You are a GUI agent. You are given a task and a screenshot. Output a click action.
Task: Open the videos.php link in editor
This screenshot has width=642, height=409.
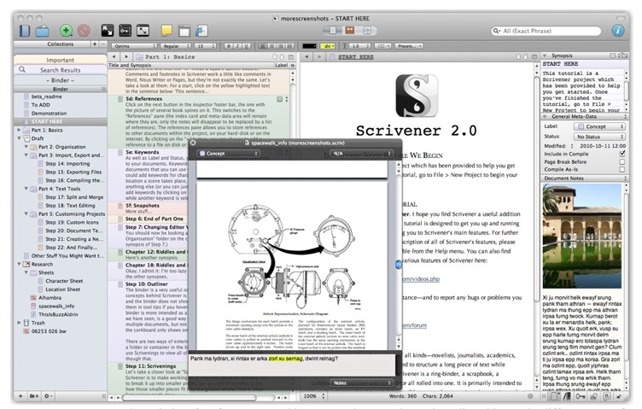pyautogui.click(x=421, y=279)
